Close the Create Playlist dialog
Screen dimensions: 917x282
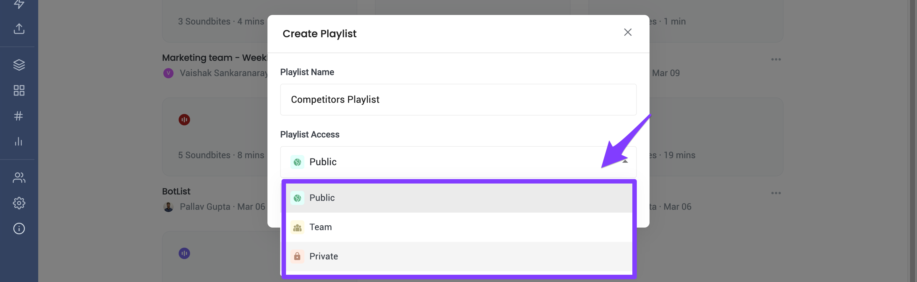tap(628, 32)
